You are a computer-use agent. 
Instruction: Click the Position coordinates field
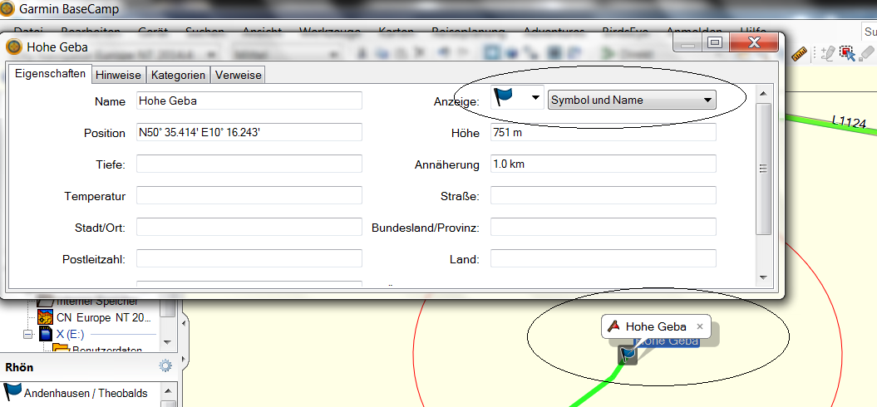(249, 133)
